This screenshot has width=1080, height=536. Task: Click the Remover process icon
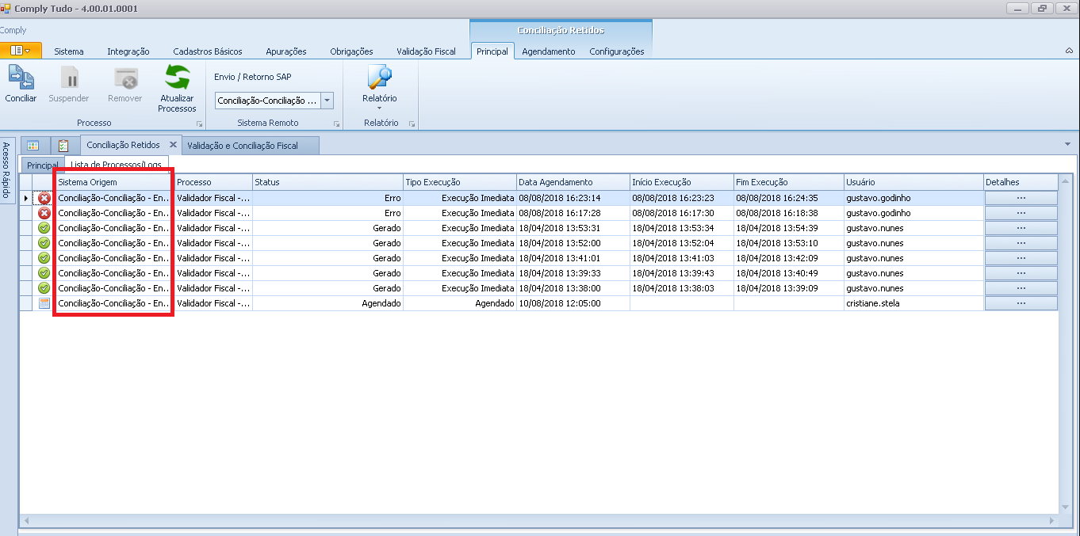coord(124,79)
